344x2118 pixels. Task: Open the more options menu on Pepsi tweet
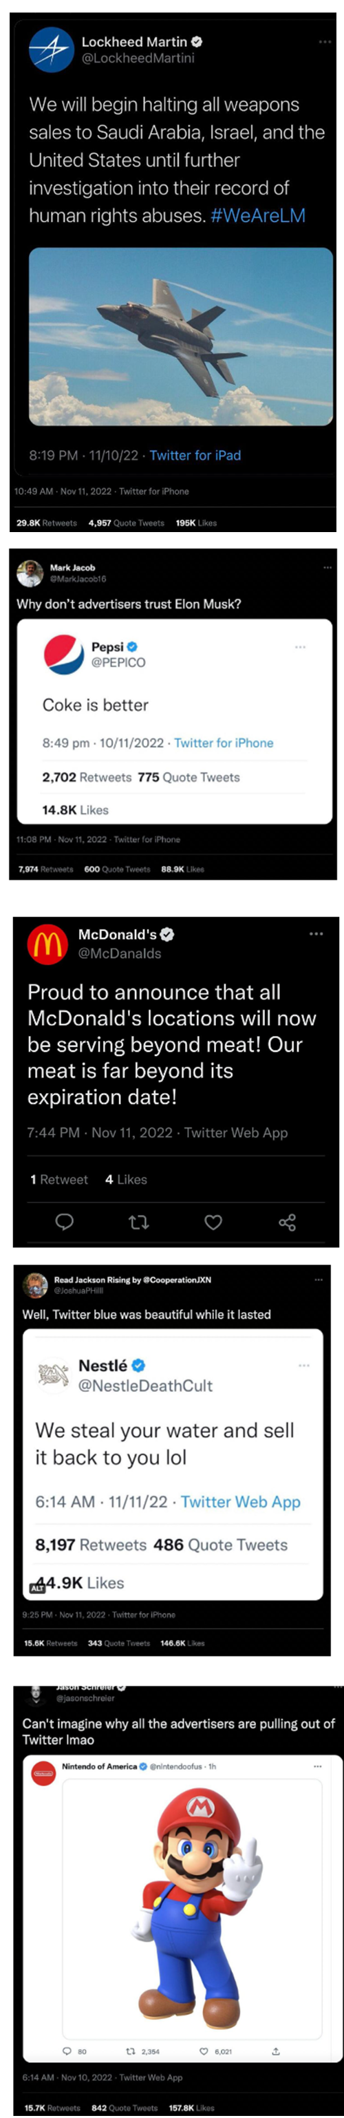coord(301,647)
